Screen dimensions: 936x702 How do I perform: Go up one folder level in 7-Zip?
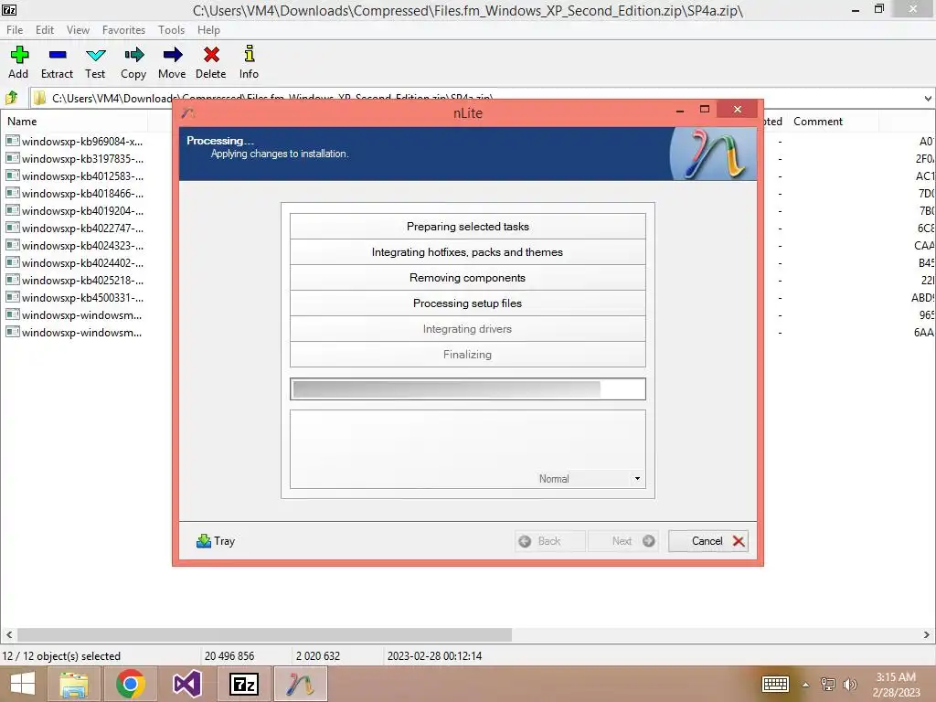point(11,97)
